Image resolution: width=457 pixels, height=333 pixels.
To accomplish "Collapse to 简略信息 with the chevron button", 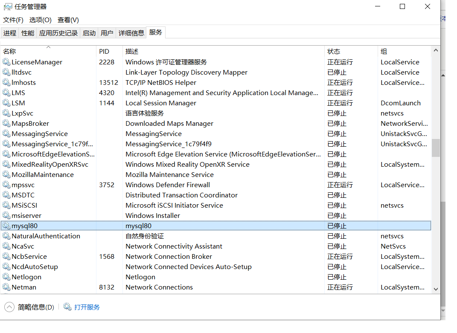I will point(9,307).
